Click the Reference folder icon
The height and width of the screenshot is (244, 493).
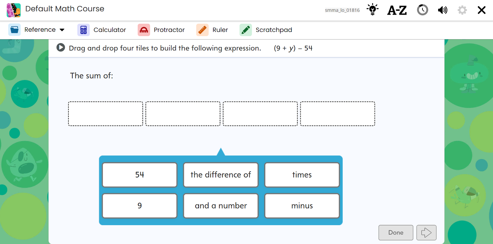tap(14, 30)
